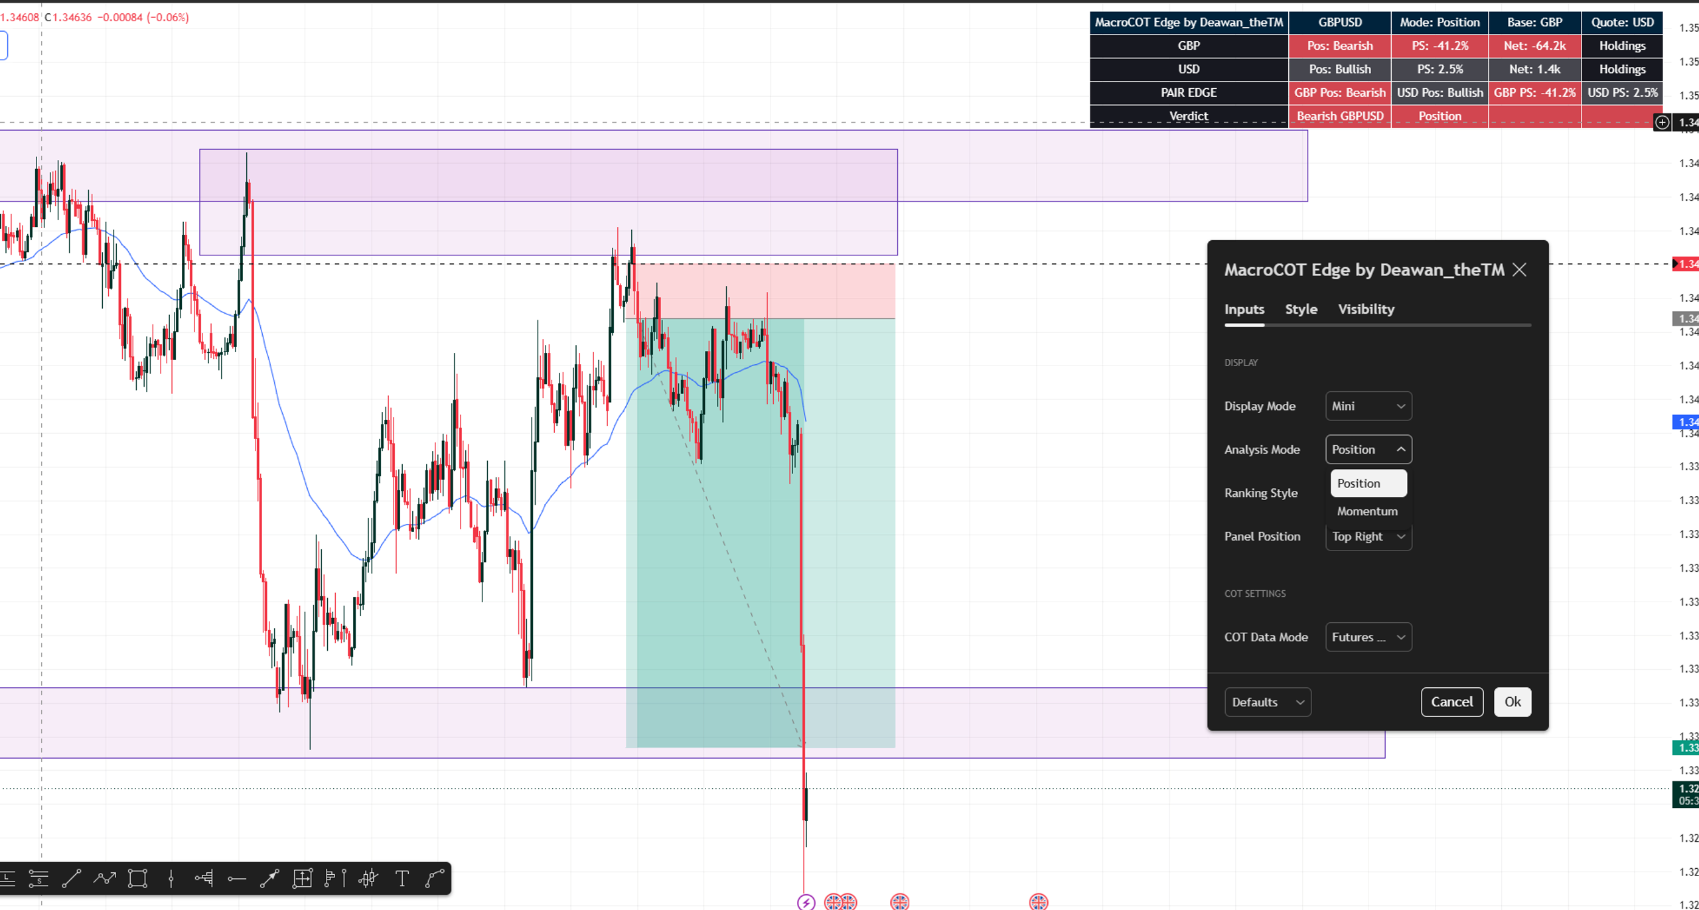
Task: Click the 'PAIR EDGE' row label
Action: (1189, 93)
